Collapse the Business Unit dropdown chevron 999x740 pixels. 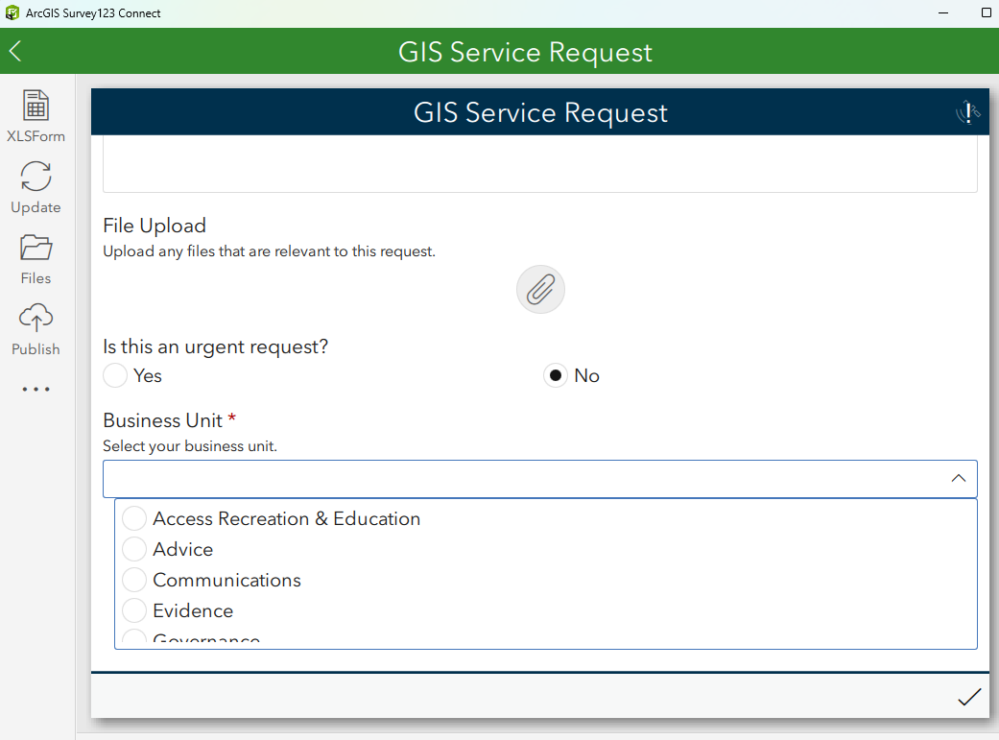click(x=959, y=478)
